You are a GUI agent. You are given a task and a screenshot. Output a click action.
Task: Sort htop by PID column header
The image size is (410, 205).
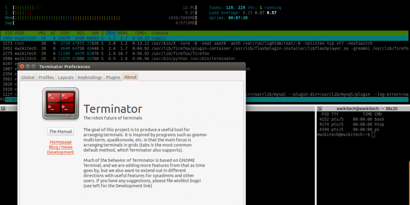pyautogui.click(x=9, y=33)
